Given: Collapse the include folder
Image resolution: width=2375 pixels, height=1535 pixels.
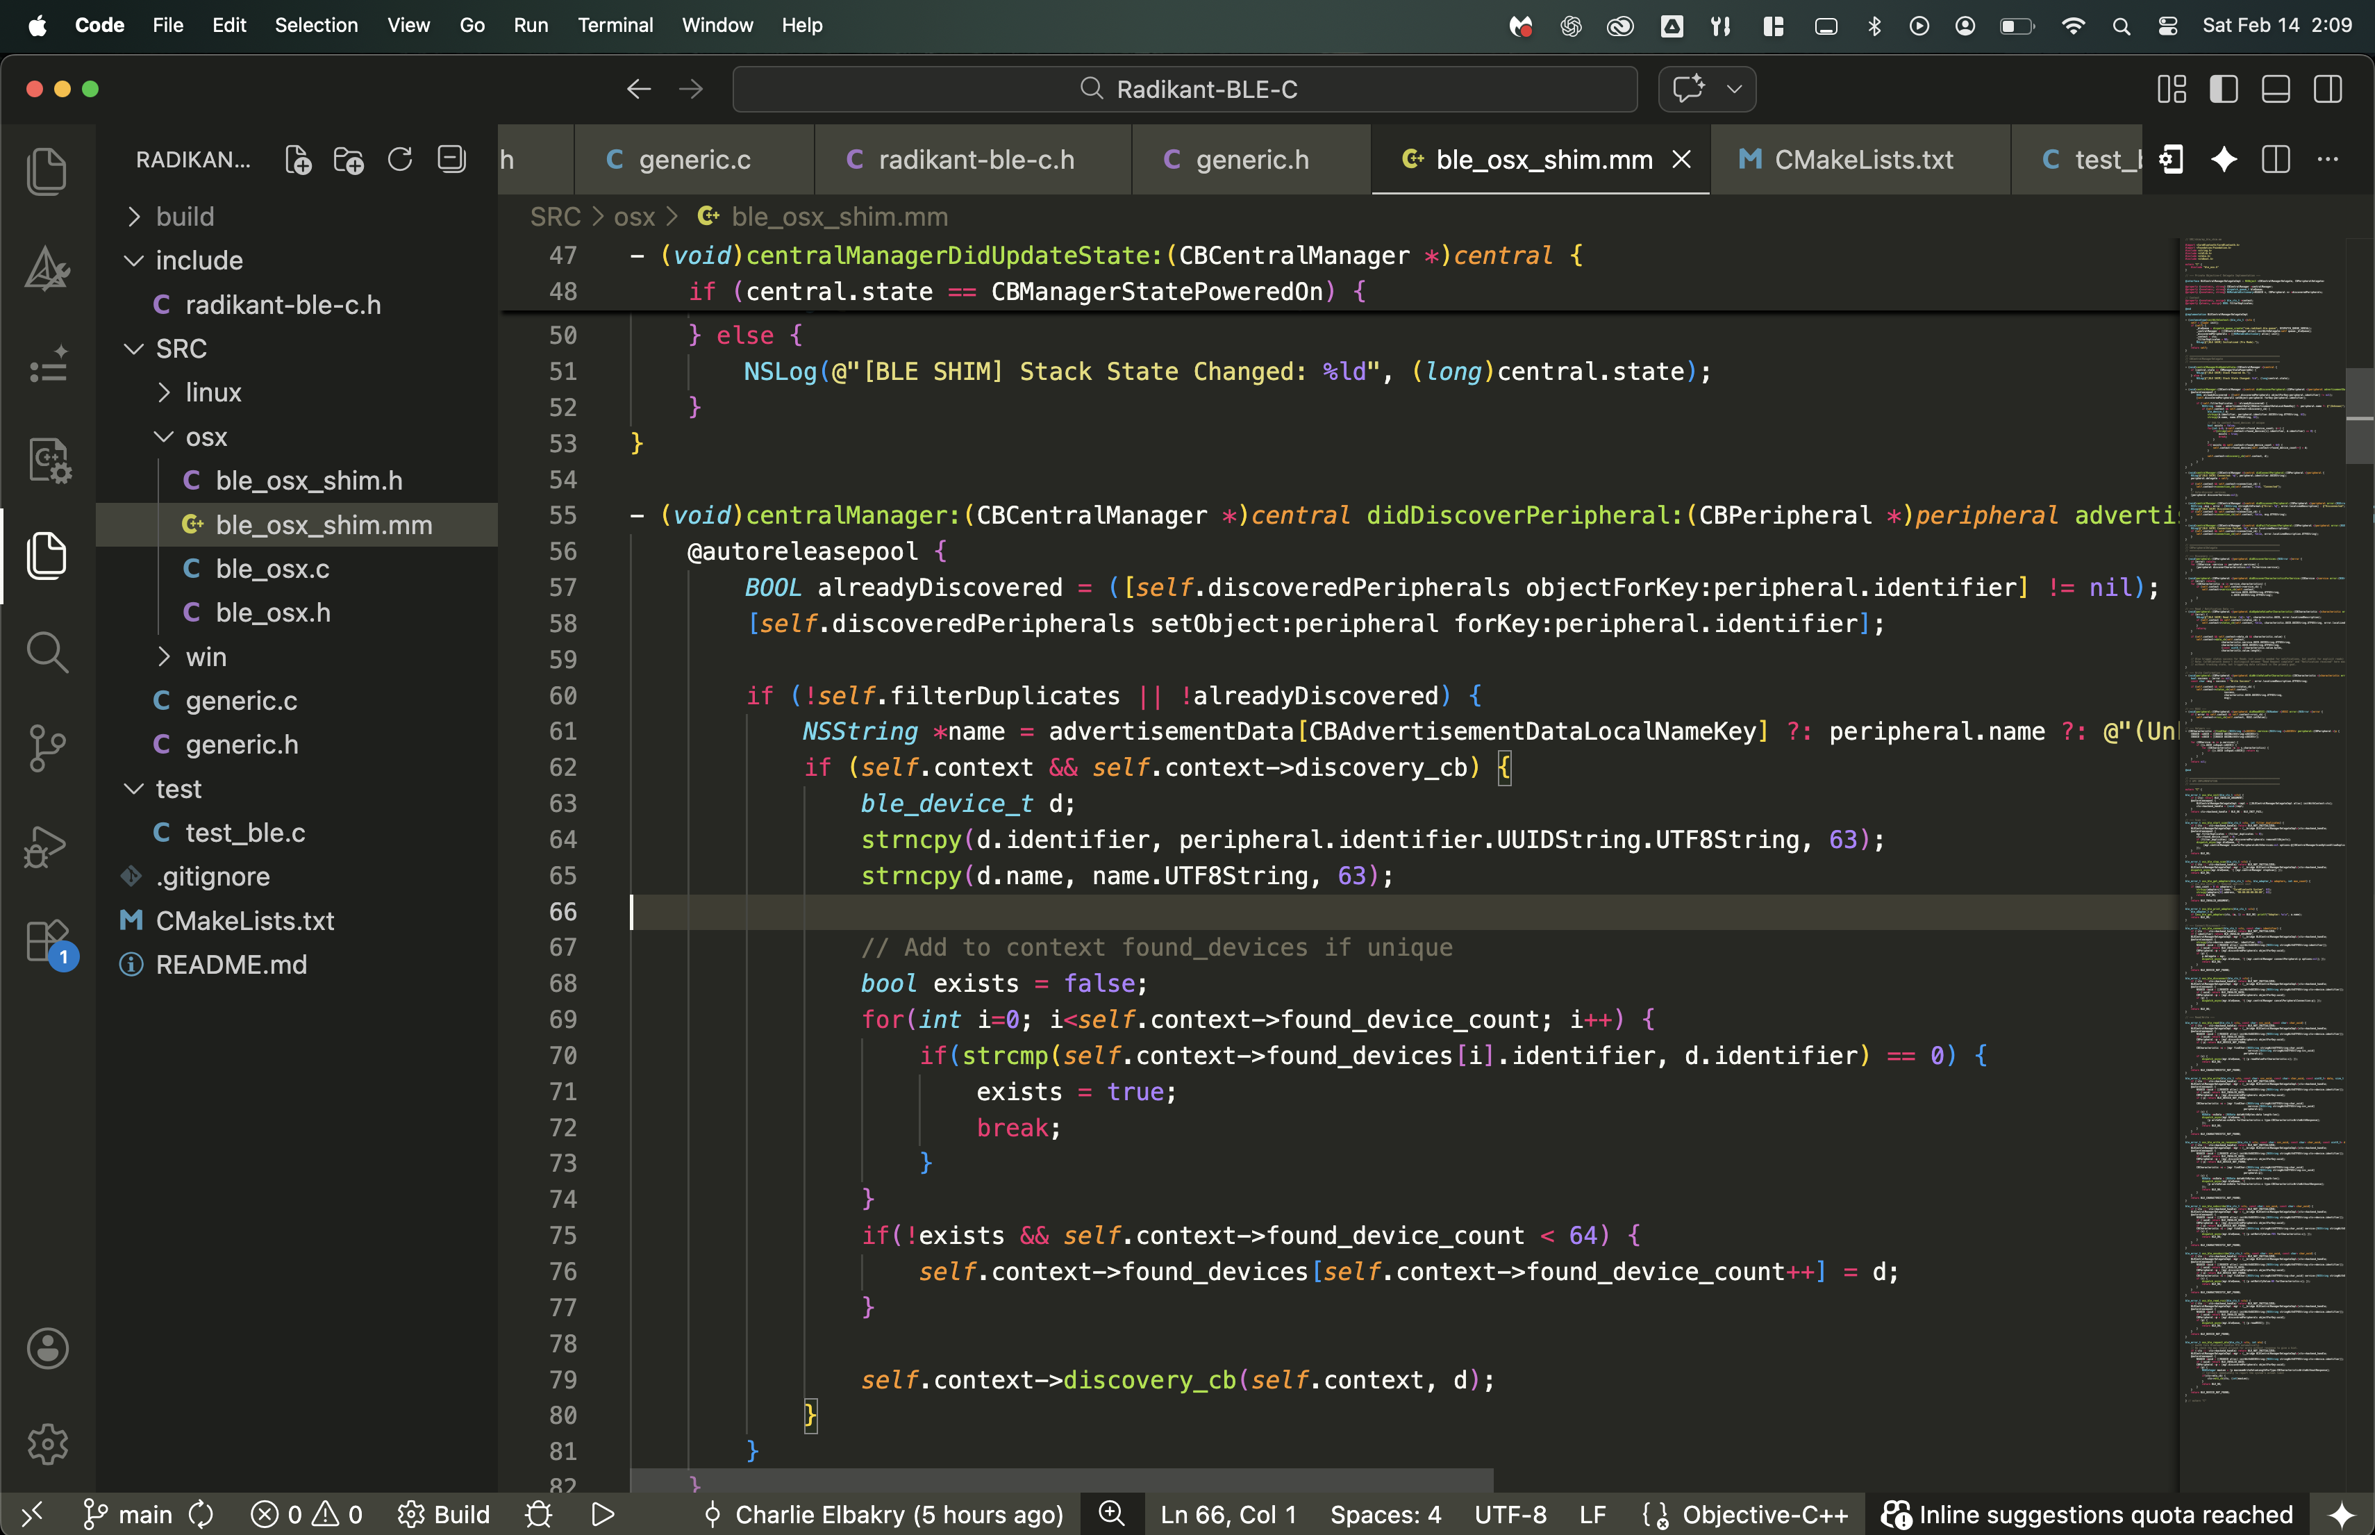Looking at the screenshot, I should coord(297,260).
